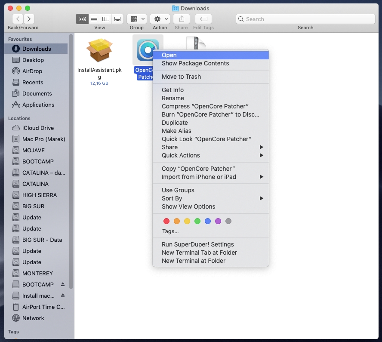This screenshot has height=342, width=382.
Task: Apply the orange tag color
Action: click(x=177, y=221)
